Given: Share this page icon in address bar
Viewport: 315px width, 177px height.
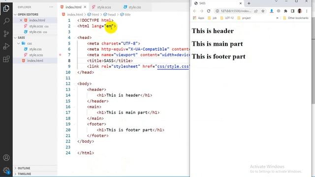Looking at the screenshot, I should coord(256,11).
